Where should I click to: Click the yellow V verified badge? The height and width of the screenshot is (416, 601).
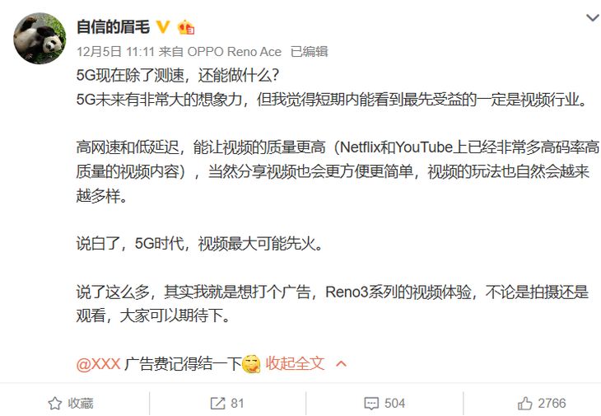click(163, 27)
